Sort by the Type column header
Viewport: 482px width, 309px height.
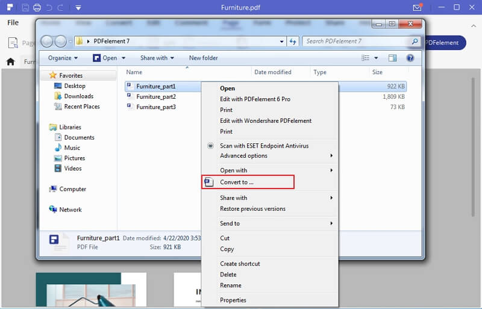point(320,72)
